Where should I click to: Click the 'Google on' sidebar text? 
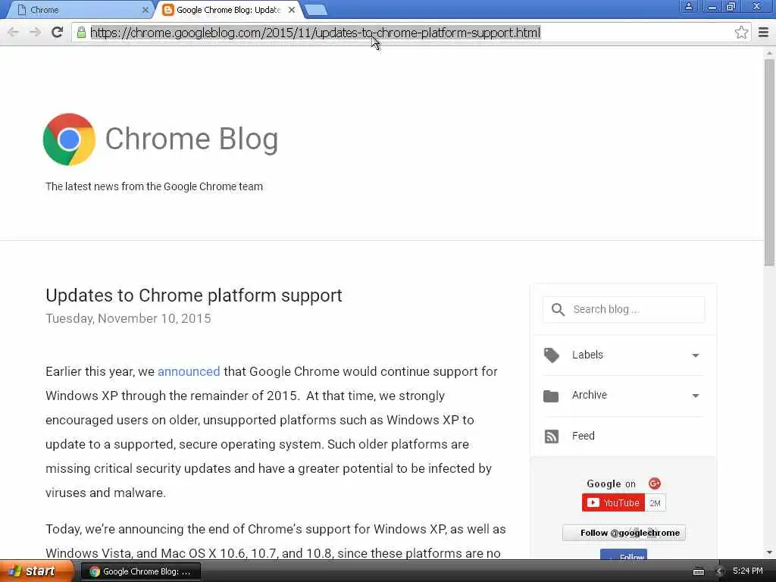coord(612,484)
